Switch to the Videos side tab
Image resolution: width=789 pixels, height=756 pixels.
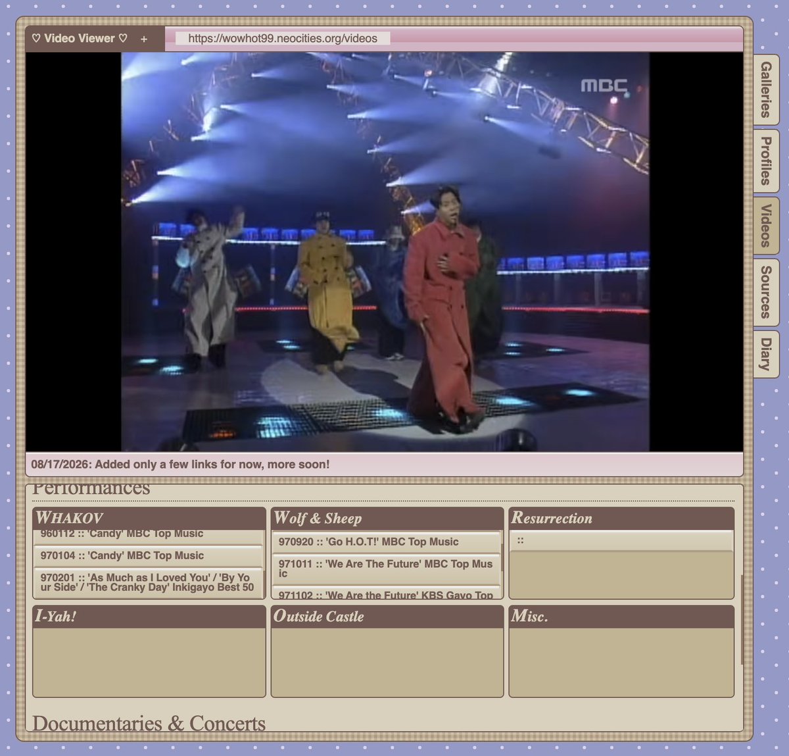click(x=766, y=225)
